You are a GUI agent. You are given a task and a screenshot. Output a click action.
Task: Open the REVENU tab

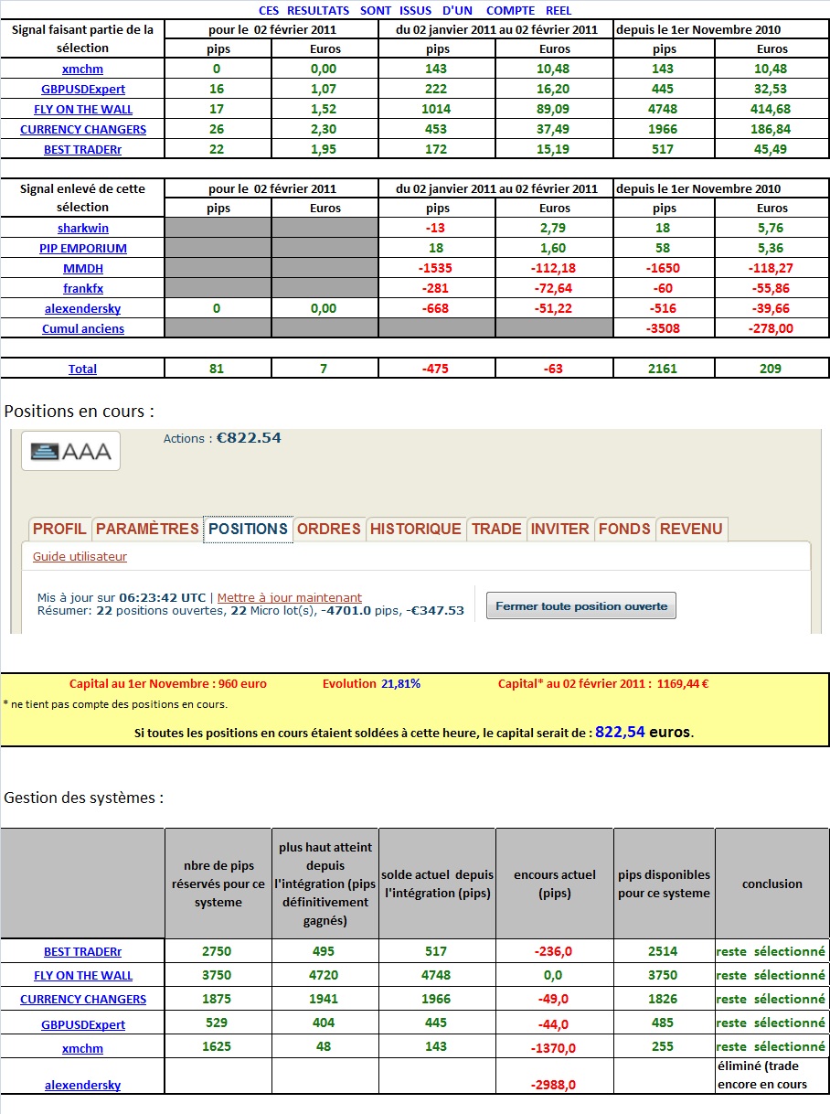(x=691, y=529)
